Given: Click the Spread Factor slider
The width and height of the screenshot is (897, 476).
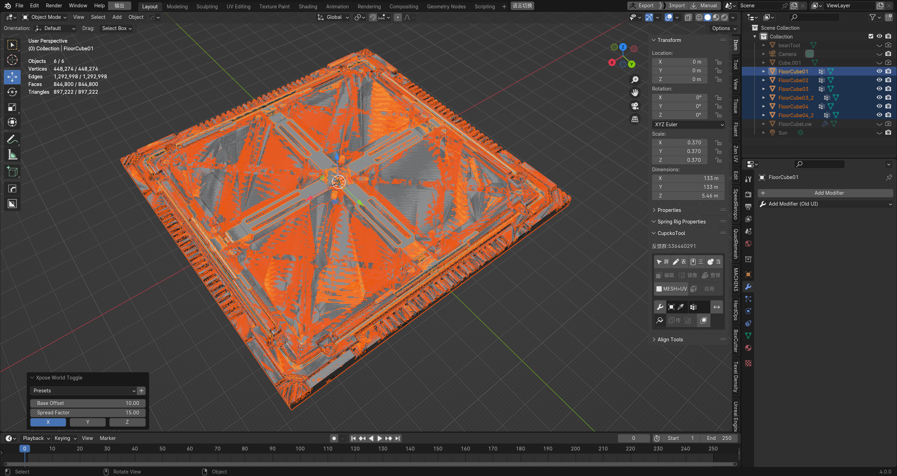Looking at the screenshot, I should coord(88,413).
